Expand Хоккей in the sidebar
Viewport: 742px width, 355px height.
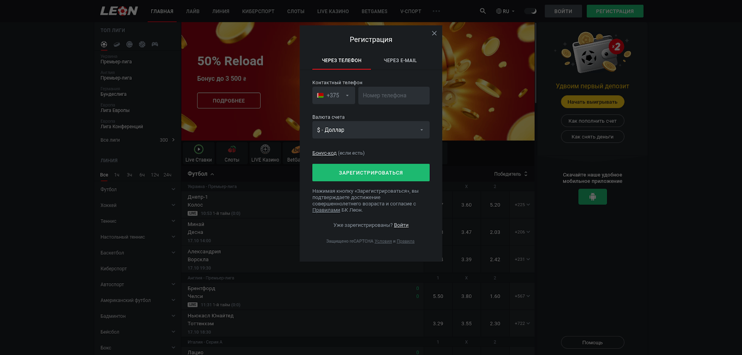click(138, 205)
